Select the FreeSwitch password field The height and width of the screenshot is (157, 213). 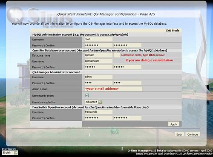98,118
